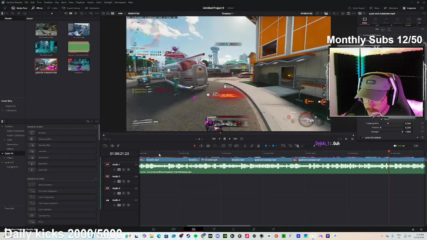This screenshot has height=240, width=427.
Task: Toggle Effects panel
Action: click(37, 8)
